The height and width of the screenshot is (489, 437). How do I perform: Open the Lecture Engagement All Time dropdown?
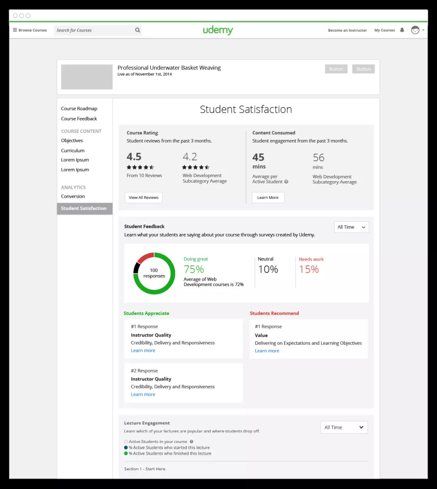pyautogui.click(x=344, y=427)
